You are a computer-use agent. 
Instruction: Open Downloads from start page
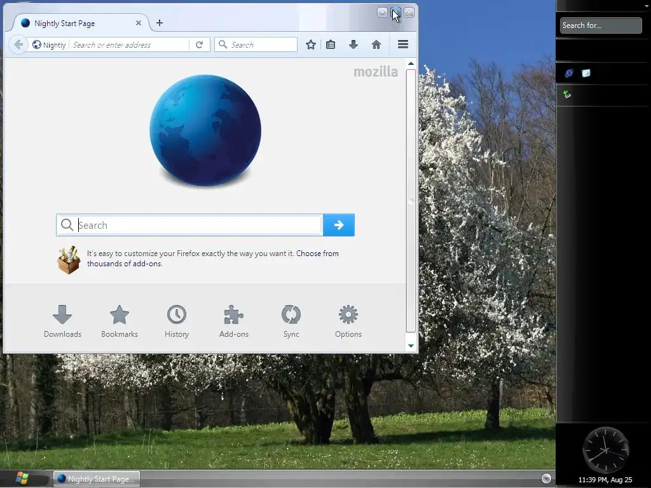pos(62,322)
